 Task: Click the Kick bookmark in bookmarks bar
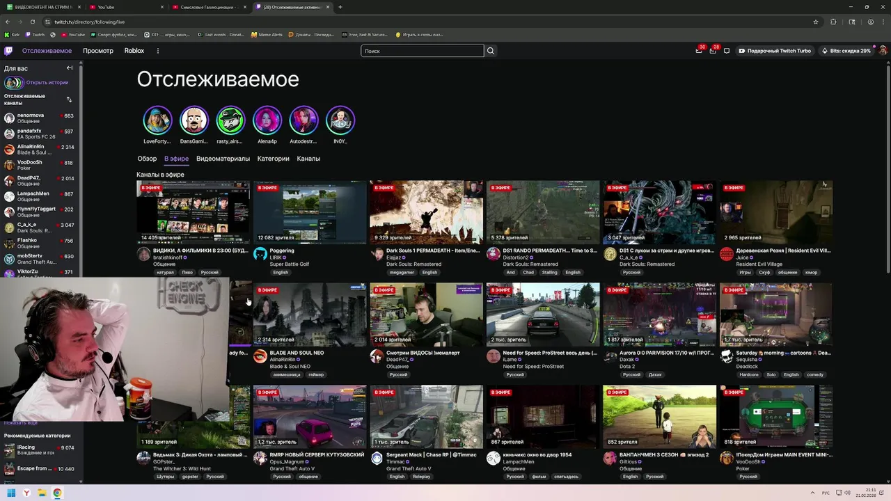12,34
